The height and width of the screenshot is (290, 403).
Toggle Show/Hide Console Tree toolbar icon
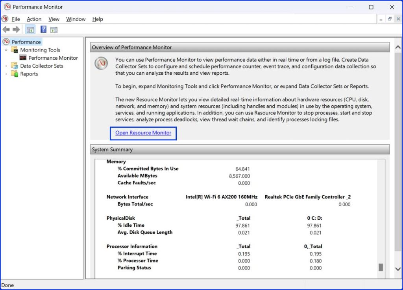pos(30,30)
